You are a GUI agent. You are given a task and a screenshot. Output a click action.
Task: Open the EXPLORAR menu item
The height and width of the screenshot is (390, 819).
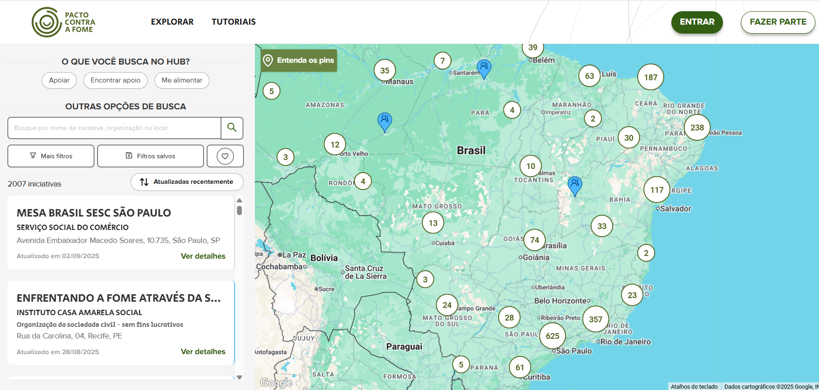[x=172, y=22]
